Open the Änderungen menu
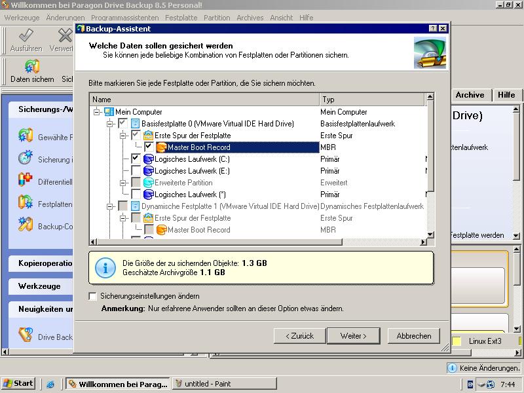Viewport: 524px width, 393px height. [65, 18]
